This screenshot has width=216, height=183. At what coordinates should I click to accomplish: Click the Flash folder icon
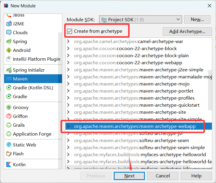click(x=9, y=154)
